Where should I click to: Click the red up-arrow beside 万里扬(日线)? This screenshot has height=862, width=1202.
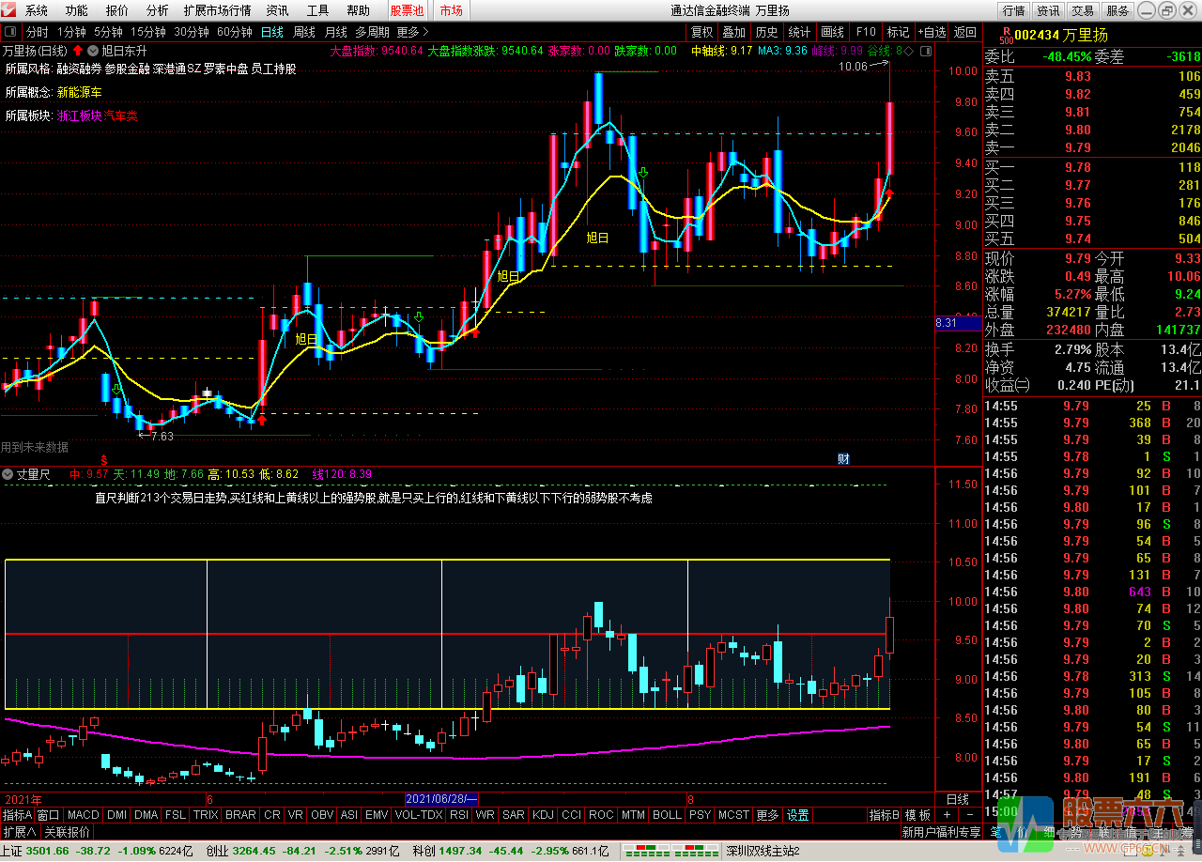78,51
